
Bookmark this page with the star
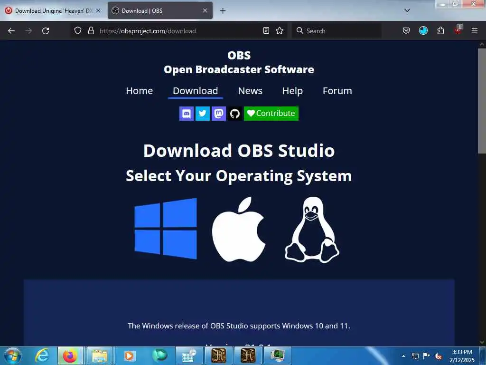[280, 30]
